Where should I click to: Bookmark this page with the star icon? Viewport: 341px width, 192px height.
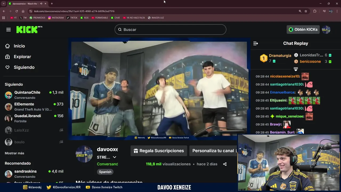click(x=306, y=11)
